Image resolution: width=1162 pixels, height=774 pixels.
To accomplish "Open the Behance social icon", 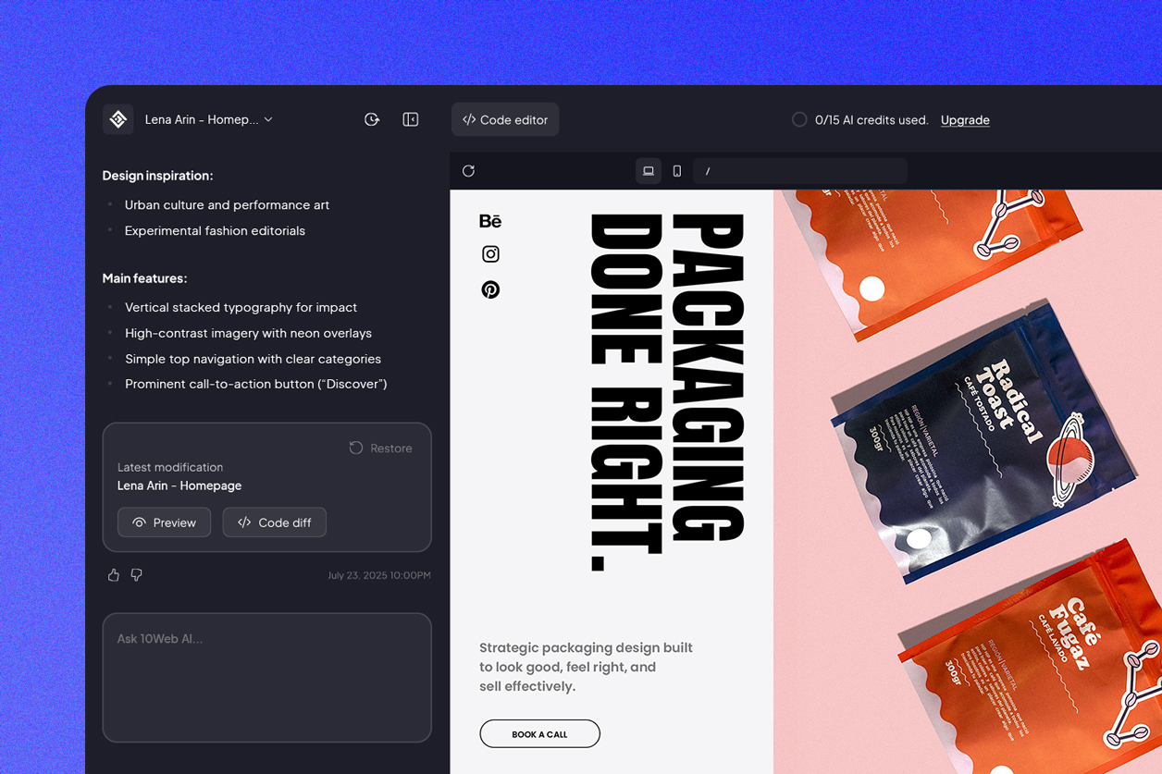I will pos(490,221).
